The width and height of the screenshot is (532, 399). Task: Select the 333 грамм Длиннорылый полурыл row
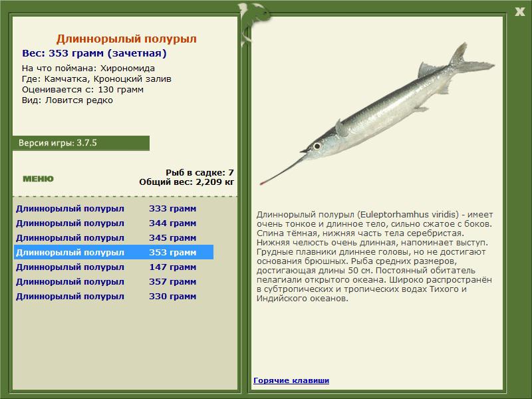[114, 209]
